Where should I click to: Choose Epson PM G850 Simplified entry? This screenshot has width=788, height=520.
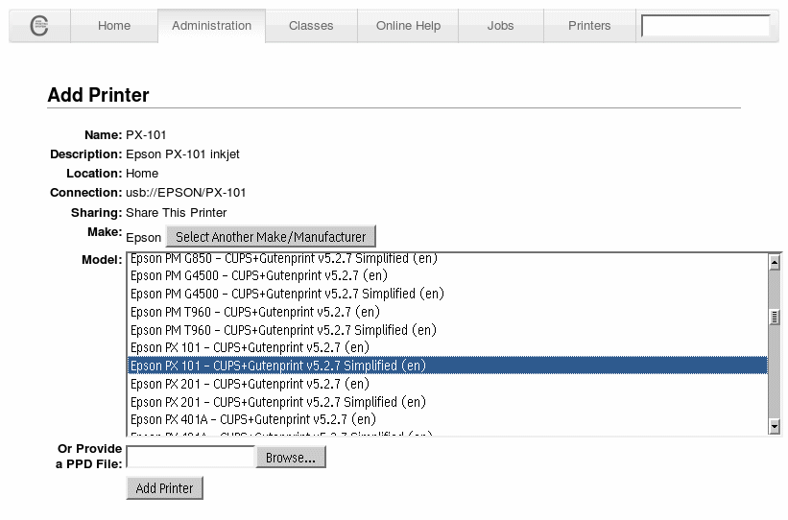coord(287,259)
